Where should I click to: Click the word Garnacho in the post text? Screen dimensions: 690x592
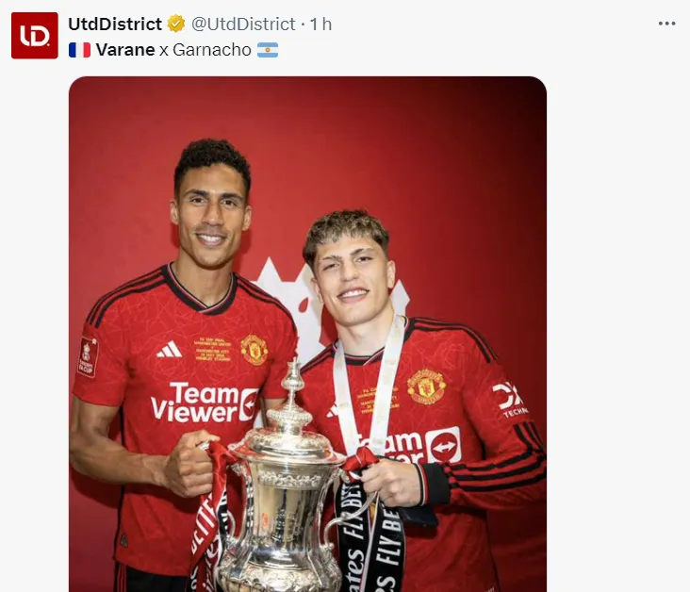click(212, 49)
